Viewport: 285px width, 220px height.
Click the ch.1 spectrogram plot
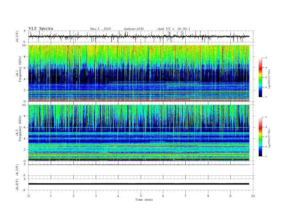[x=139, y=73]
